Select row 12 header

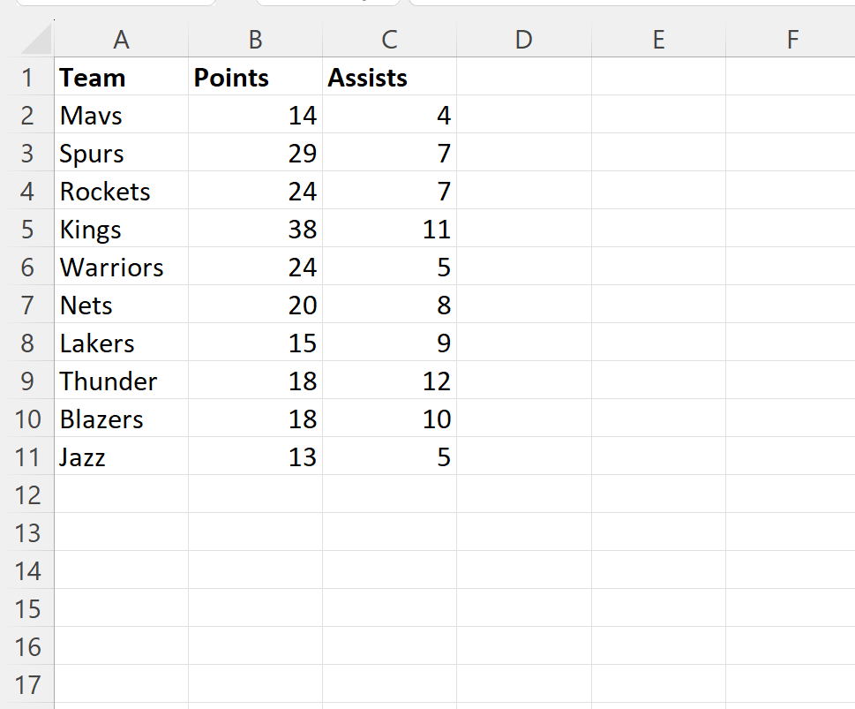[27, 495]
